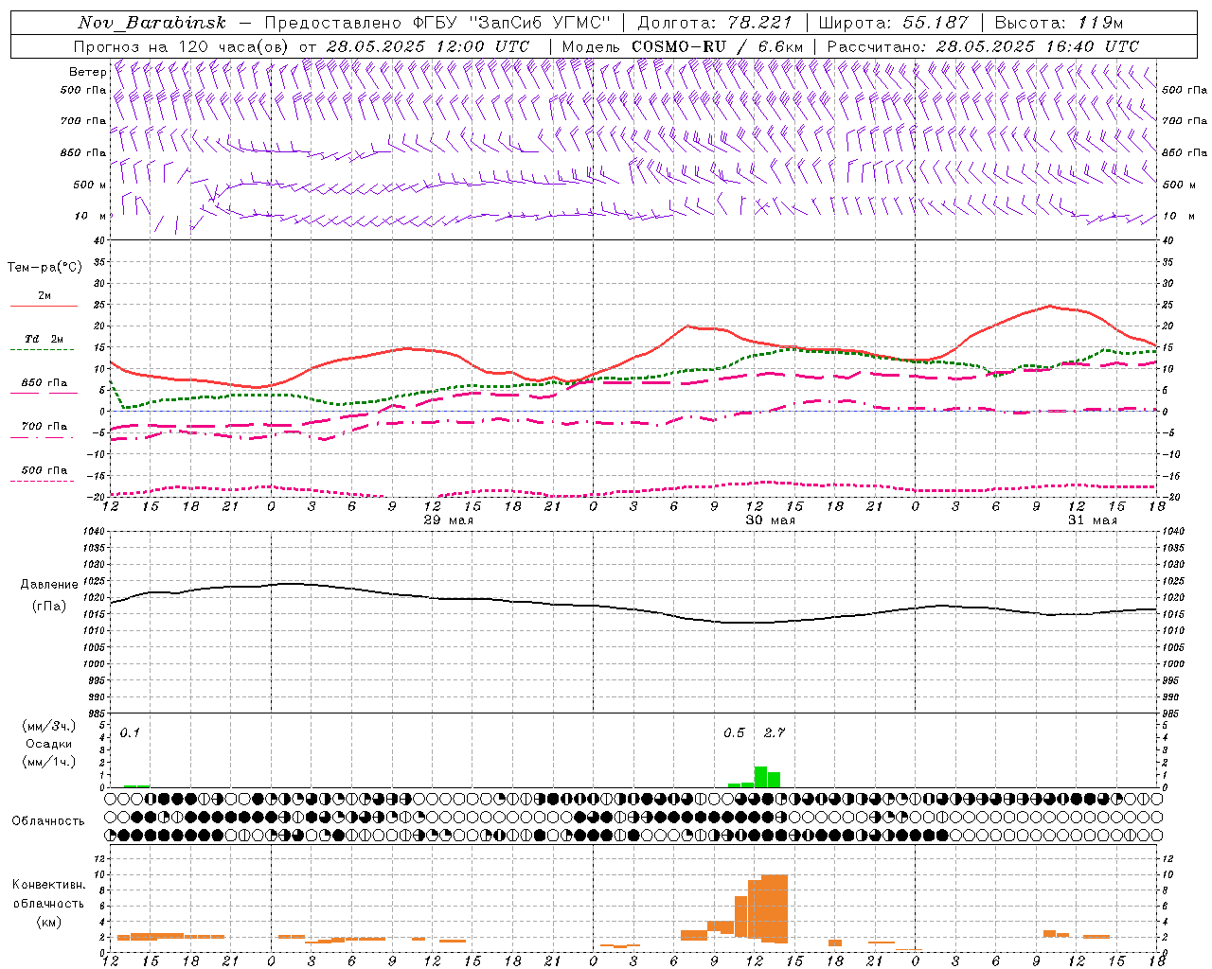The image size is (1212, 969).
Task: Select the 'Предоставлено ФГБУ ЗапСиб УГМС' header text
Action: (438, 23)
